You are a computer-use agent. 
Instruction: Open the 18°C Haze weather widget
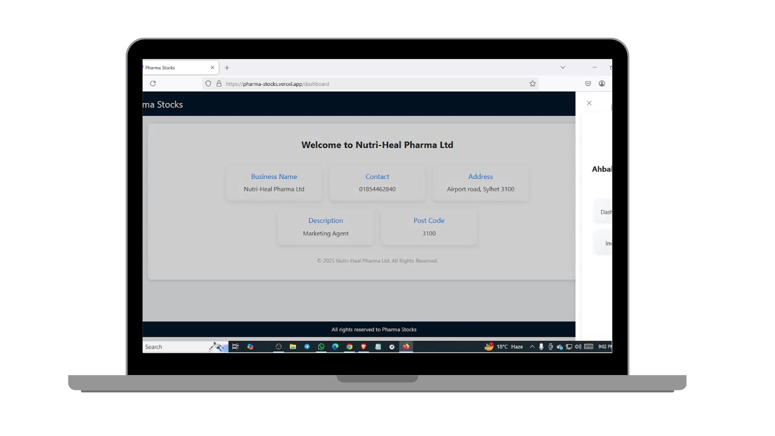pyautogui.click(x=505, y=347)
